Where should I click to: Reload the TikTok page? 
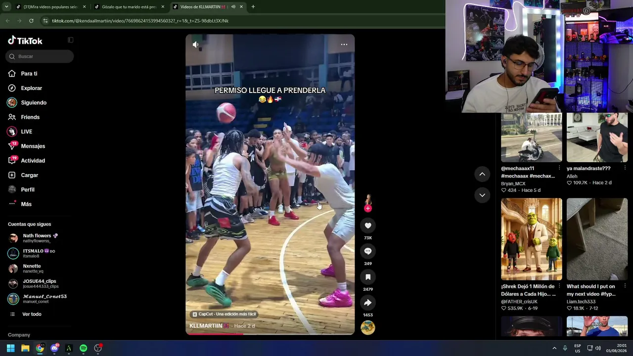click(x=31, y=21)
